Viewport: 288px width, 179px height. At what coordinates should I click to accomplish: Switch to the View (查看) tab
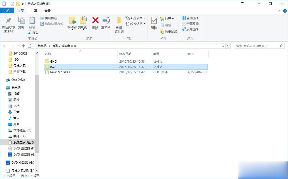tap(47, 11)
